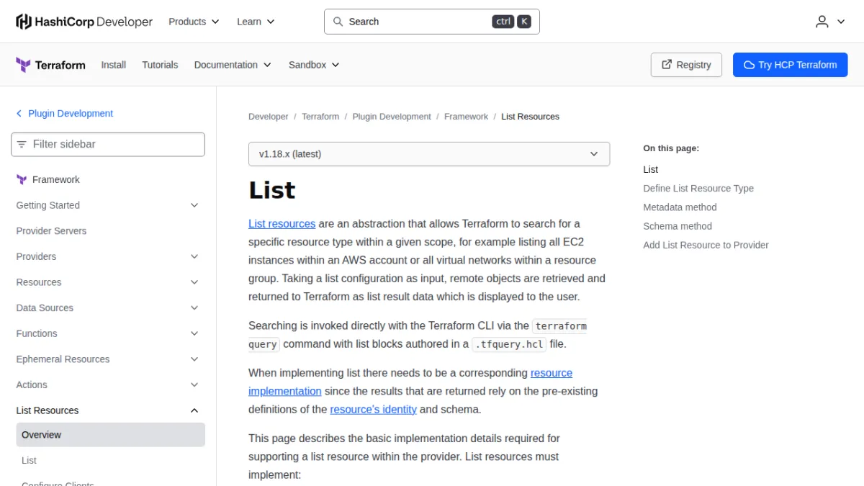
Task: Click the Search box
Action: tap(432, 22)
